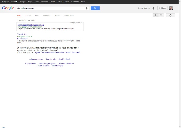Click the blue search magnifier button

[x=95, y=8]
